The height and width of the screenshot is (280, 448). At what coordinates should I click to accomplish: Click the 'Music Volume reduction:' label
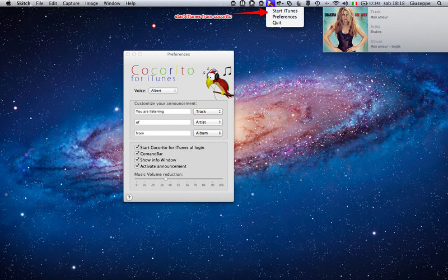tap(158, 174)
